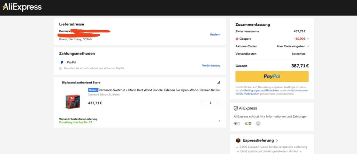Expand the Gespart discount details chevron
Screen dimensions: 357x154
(308, 39)
